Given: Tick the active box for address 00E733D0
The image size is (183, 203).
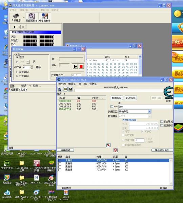Looking at the screenshot, I should pos(60,163).
